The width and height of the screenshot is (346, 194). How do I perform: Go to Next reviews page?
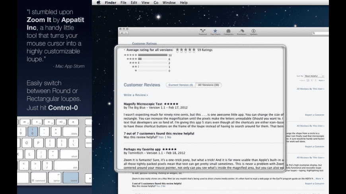[x=321, y=80]
